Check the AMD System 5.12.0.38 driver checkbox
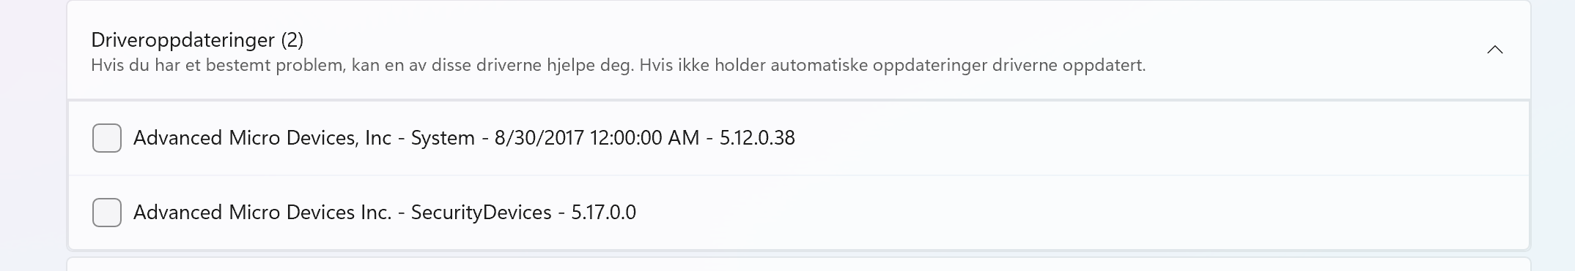The height and width of the screenshot is (271, 1575). [107, 138]
